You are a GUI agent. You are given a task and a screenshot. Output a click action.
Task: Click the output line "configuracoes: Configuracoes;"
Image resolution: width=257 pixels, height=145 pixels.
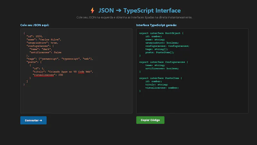pos(167,46)
